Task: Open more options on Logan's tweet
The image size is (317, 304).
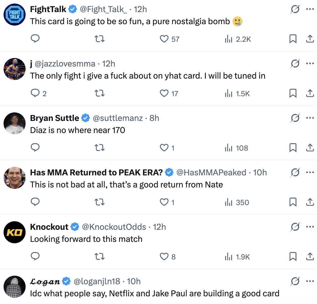Action: tap(310, 281)
